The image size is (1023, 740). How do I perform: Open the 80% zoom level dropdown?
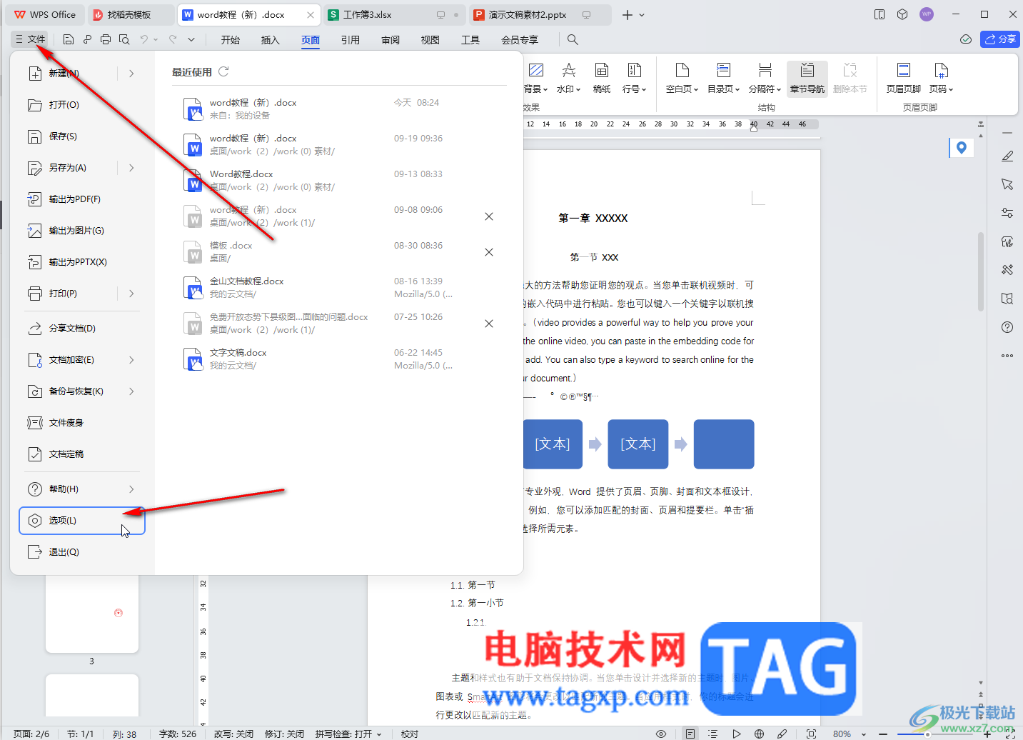pyautogui.click(x=849, y=734)
